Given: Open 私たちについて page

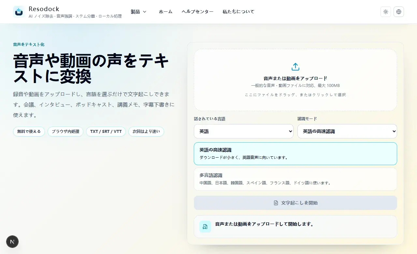Looking at the screenshot, I should (238, 12).
